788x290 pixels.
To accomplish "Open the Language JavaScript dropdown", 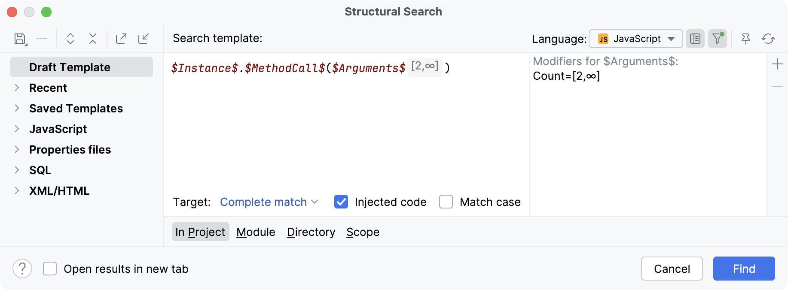I will 635,39.
